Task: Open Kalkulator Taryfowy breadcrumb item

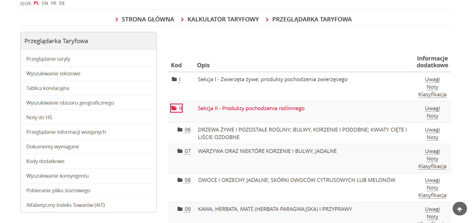Action: point(223,19)
